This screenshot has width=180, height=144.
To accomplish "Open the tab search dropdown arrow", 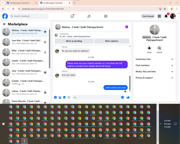I will point(3,3).
